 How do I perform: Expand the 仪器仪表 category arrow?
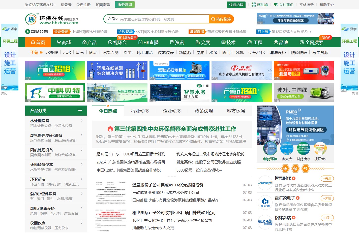click(x=81, y=223)
